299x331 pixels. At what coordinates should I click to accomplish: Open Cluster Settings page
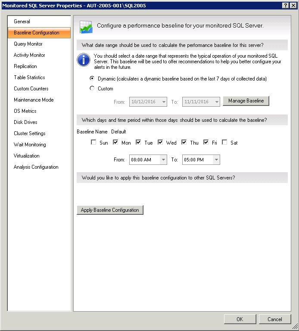(39, 133)
